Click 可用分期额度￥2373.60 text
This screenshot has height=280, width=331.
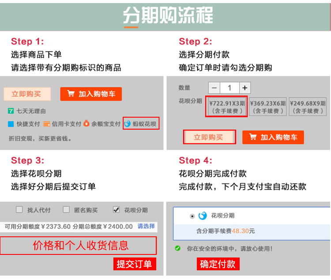[38, 227]
